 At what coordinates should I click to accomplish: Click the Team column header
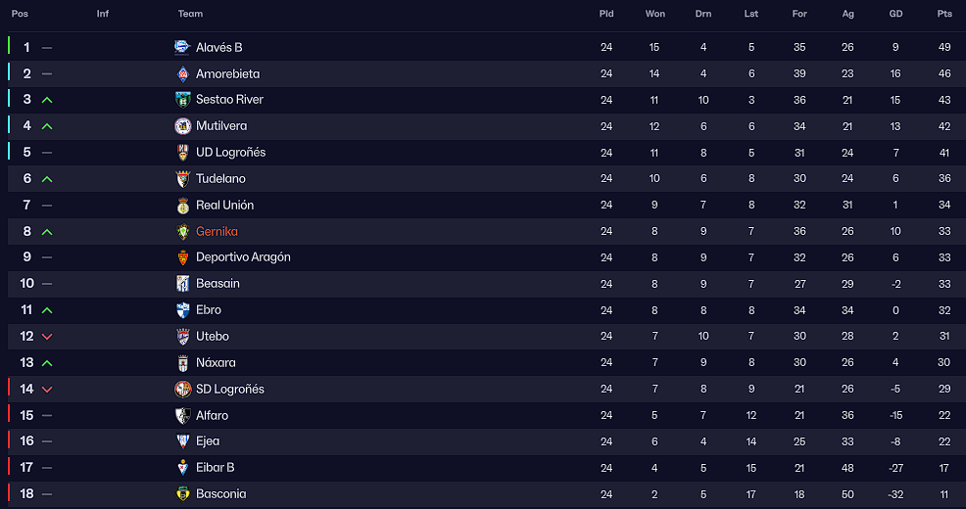[x=190, y=14]
